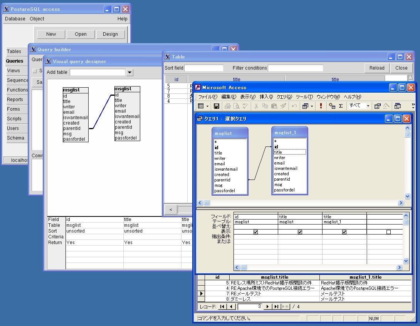The height and width of the screenshot is (326, 420).
Task: Check the 表示 checkbox in the empty fourth column
Action: 388,232
